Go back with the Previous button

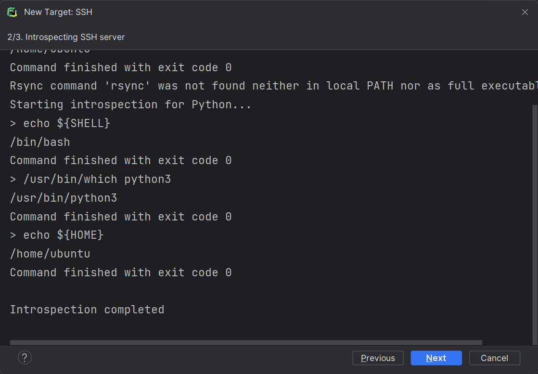(x=378, y=358)
